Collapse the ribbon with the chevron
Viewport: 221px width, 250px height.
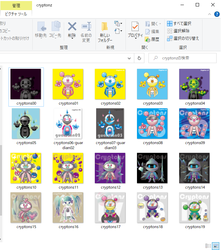[x=210, y=14]
